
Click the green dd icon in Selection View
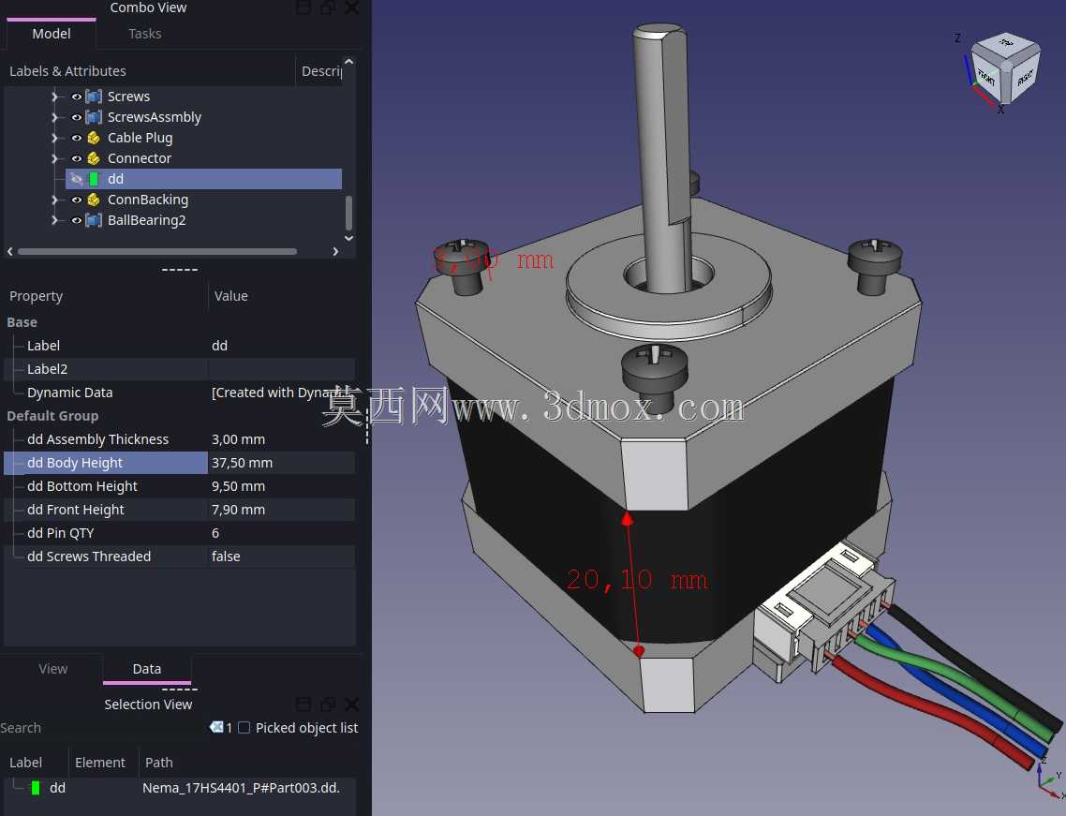[x=36, y=788]
